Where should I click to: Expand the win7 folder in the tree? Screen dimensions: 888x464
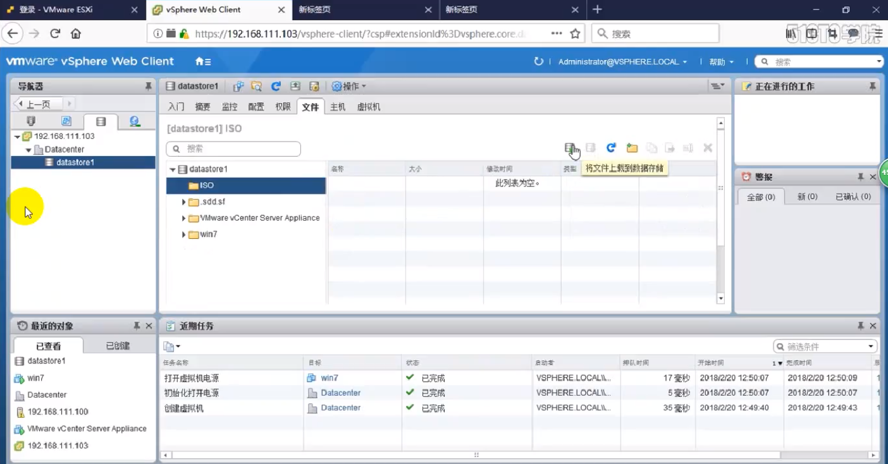[184, 235]
